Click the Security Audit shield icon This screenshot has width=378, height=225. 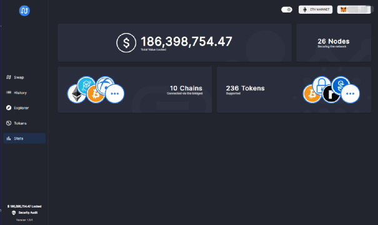point(14,213)
